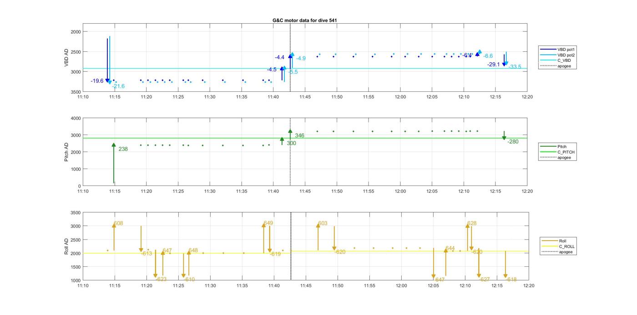
Task: Click the "-610" roll value label
Action: point(189,280)
